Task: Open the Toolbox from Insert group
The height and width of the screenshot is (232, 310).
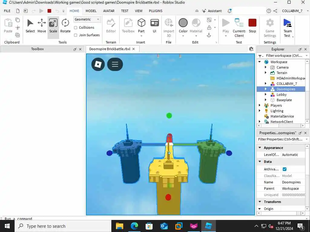Action: (128, 26)
